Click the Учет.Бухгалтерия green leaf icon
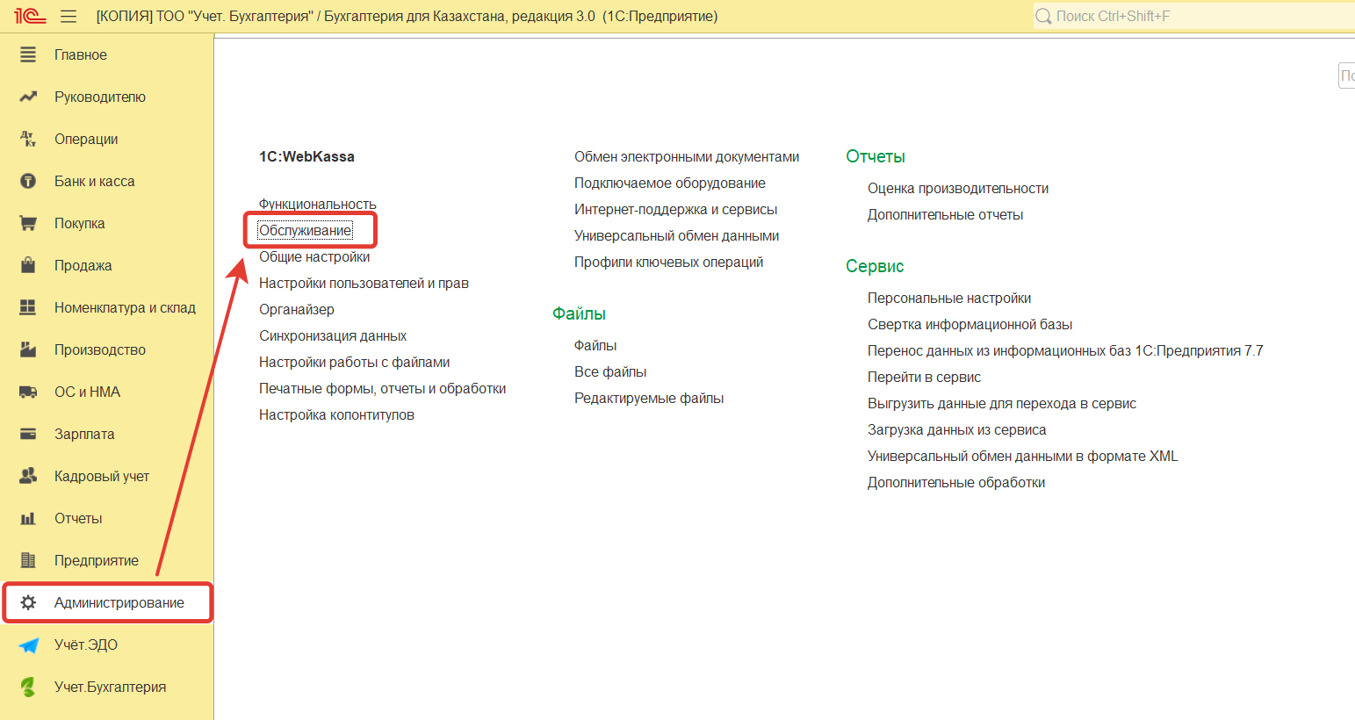This screenshot has width=1355, height=720. (28, 687)
